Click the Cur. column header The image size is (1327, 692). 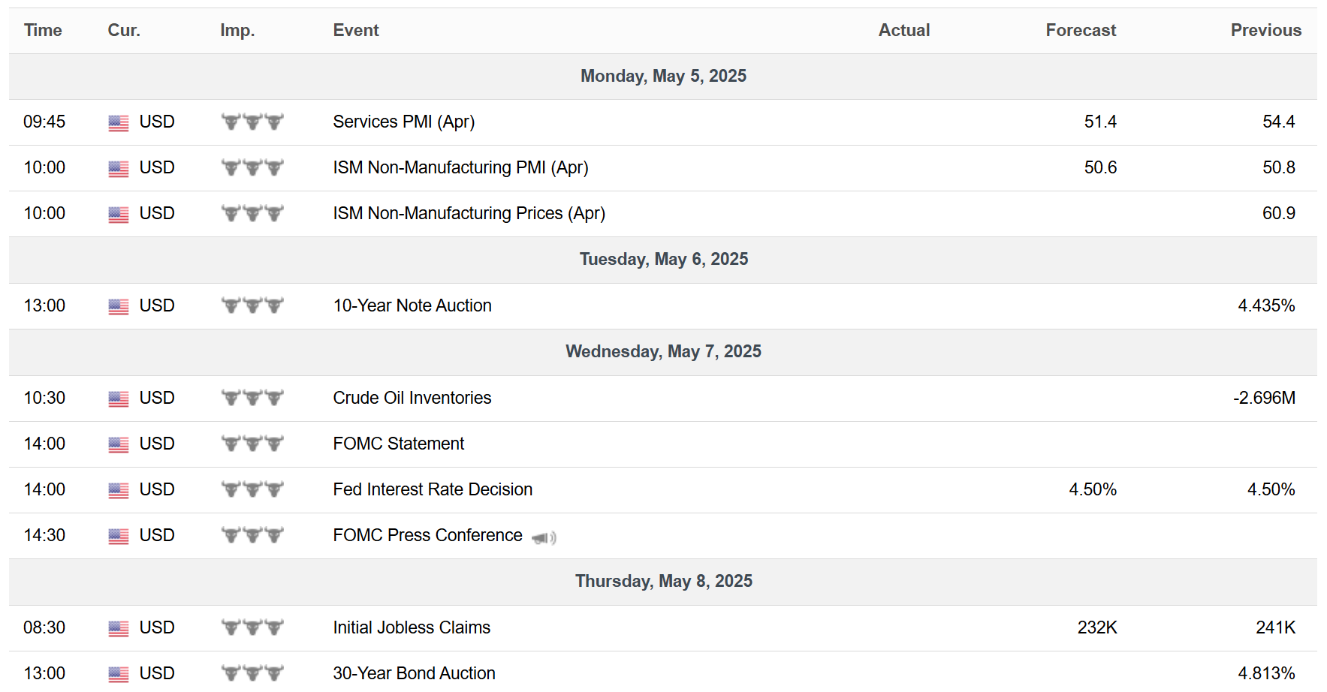coord(124,30)
